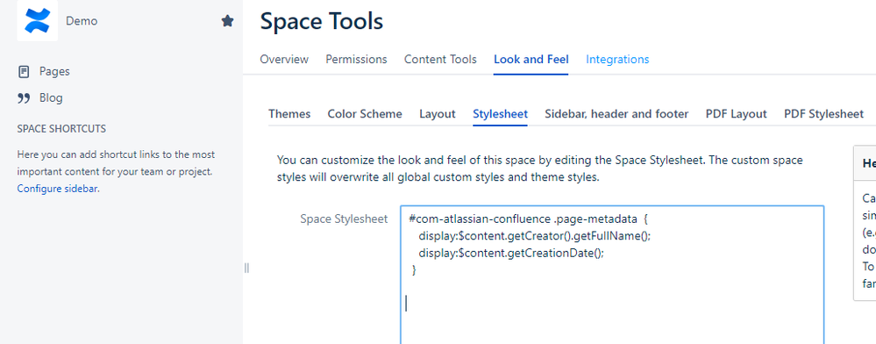The height and width of the screenshot is (344, 876).
Task: Click the #com-atlassian-confluence .page-metadata selector line
Action: 528,219
